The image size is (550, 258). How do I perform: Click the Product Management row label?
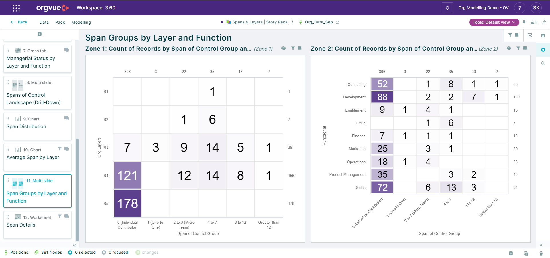347,174
